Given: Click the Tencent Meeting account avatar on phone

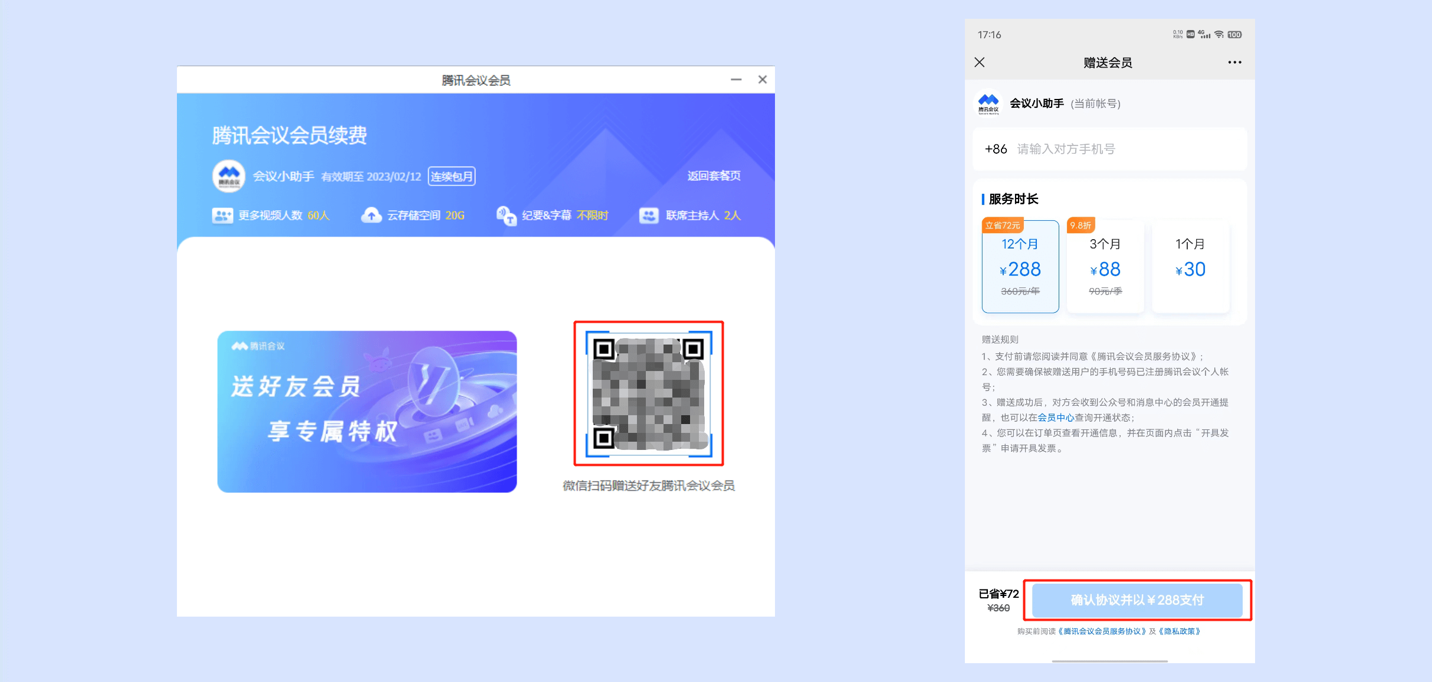Looking at the screenshot, I should 988,103.
